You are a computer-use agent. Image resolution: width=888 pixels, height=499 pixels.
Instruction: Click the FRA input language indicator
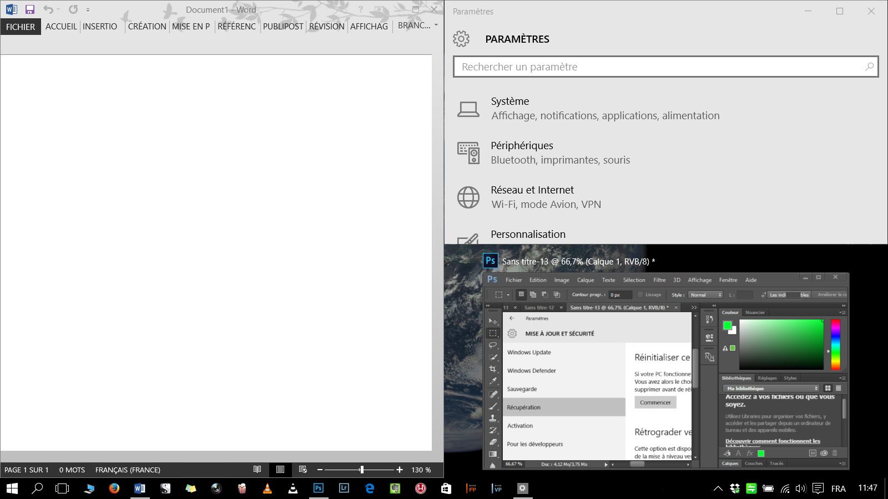[839, 488]
